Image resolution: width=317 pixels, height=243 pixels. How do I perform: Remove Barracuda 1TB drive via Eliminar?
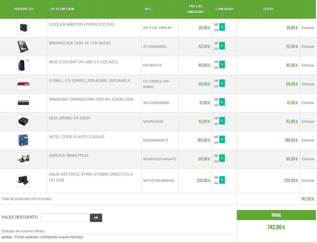(308, 47)
